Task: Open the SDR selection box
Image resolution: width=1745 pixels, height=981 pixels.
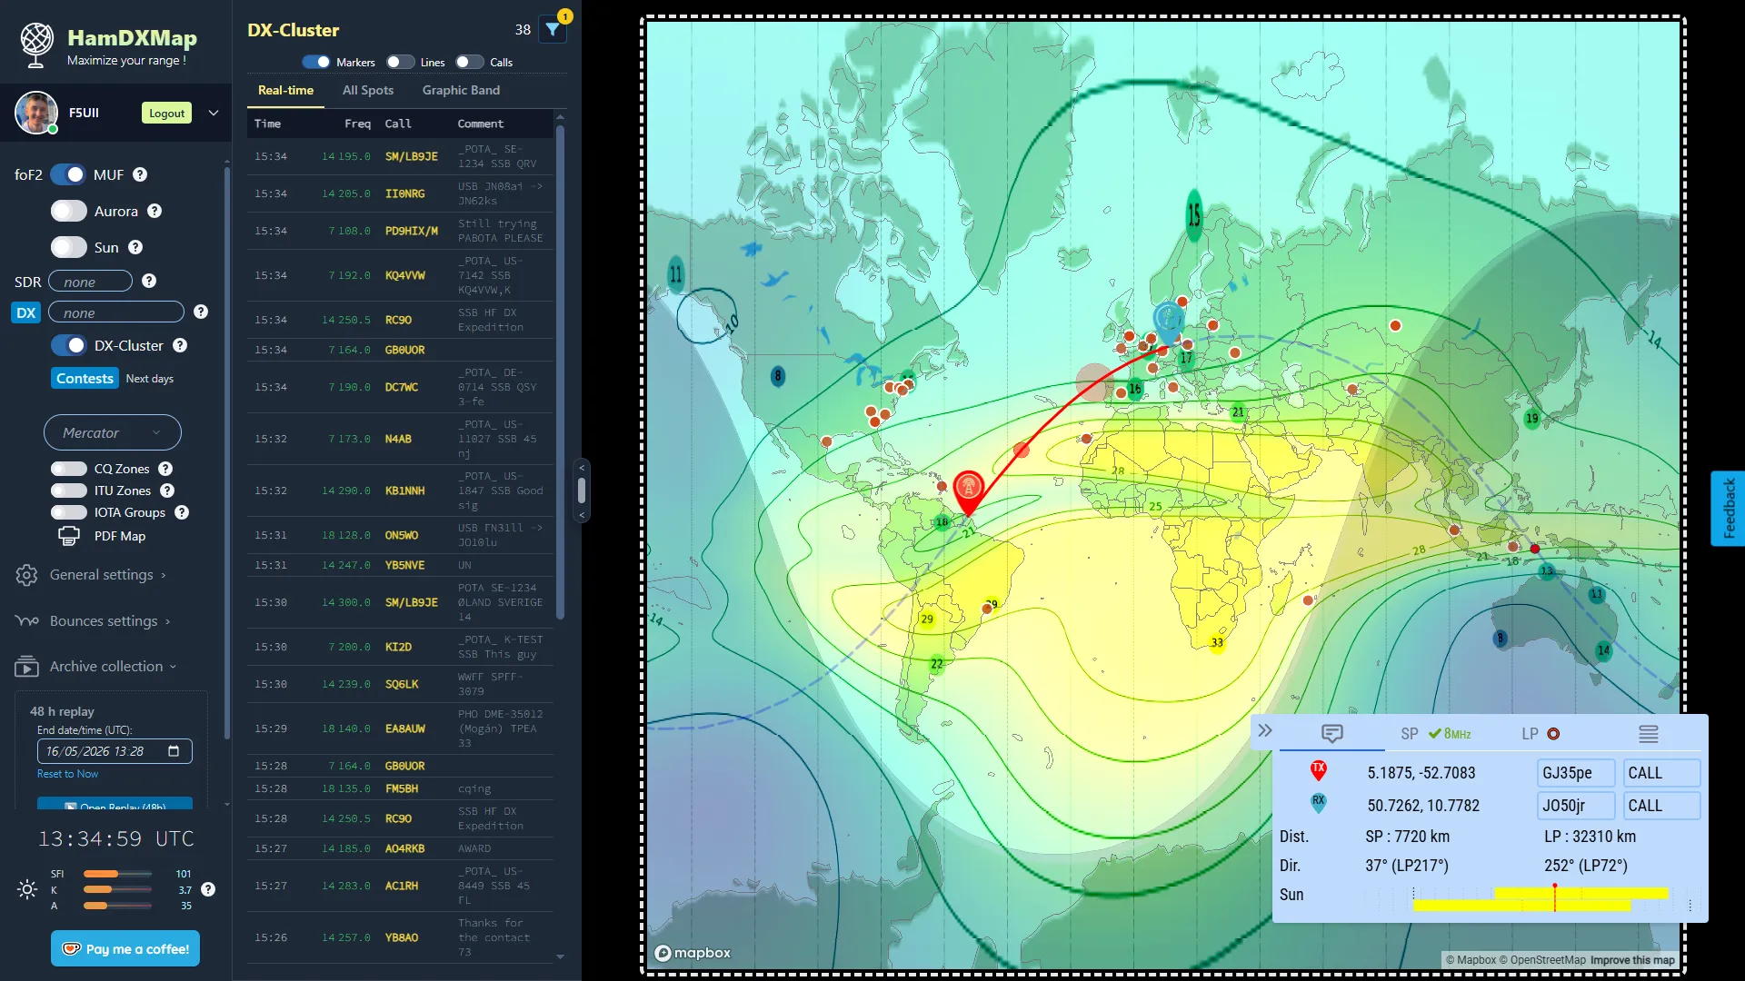Action: (91, 282)
